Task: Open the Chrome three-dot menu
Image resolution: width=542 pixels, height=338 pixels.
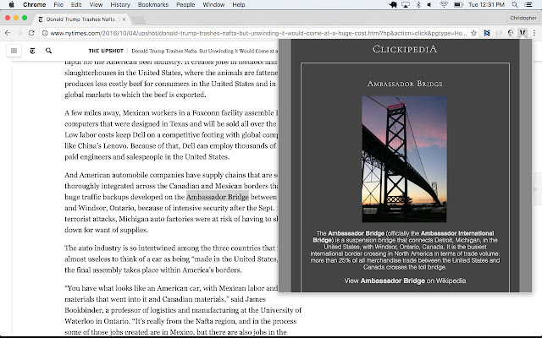Action: click(x=534, y=34)
